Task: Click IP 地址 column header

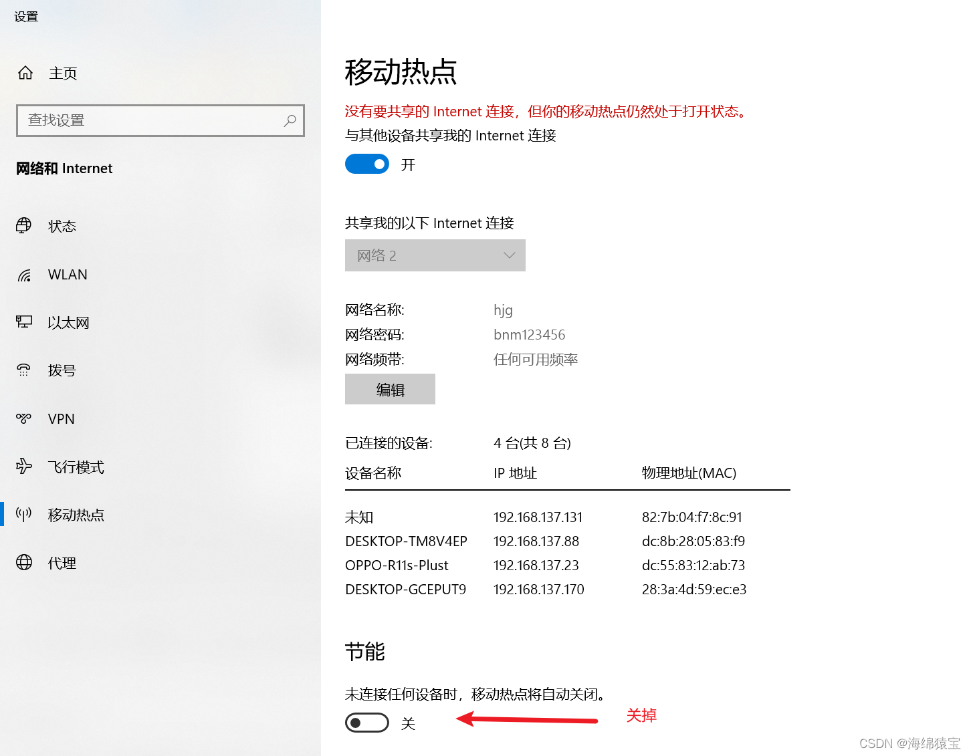Action: (515, 473)
